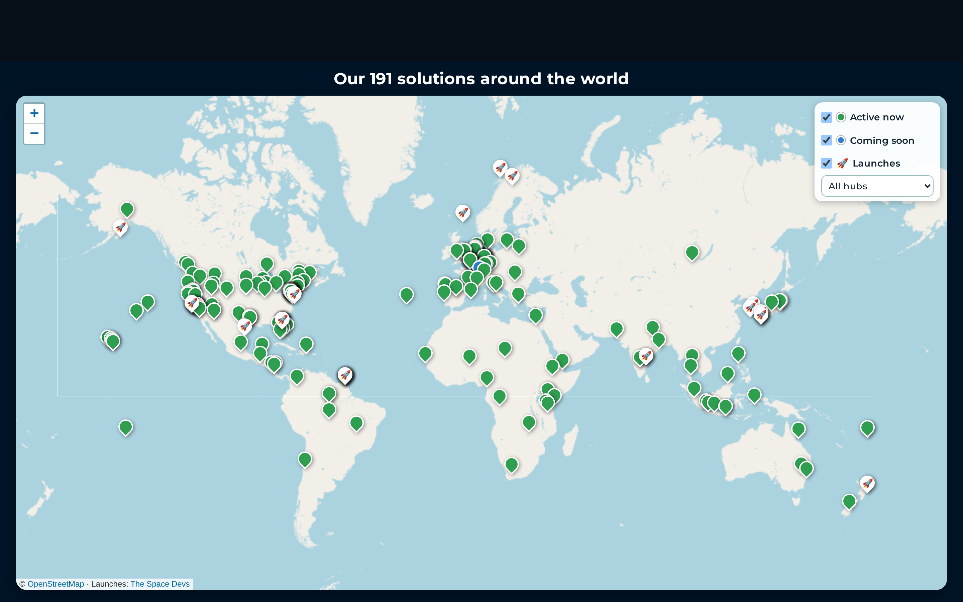Click the green marker in Chile
Image resolution: width=963 pixels, height=602 pixels.
click(305, 460)
